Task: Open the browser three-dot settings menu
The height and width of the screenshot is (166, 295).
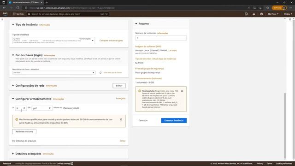Action: pyautogui.click(x=291, y=8)
